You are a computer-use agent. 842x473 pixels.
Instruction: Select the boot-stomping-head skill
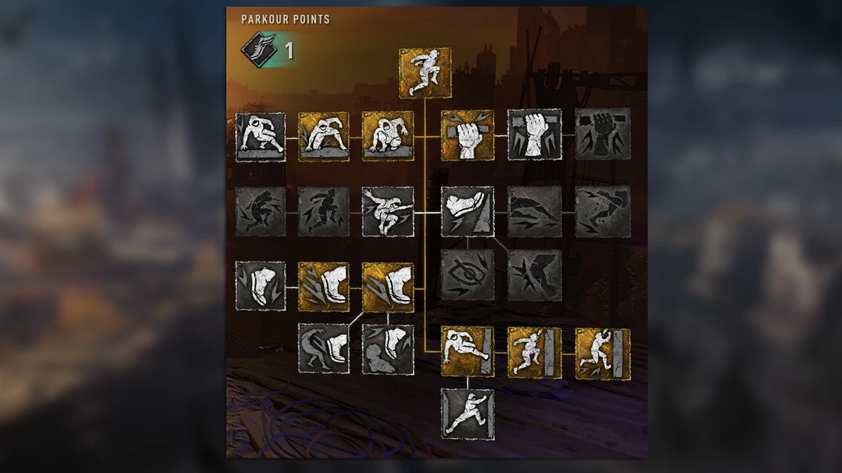388,349
